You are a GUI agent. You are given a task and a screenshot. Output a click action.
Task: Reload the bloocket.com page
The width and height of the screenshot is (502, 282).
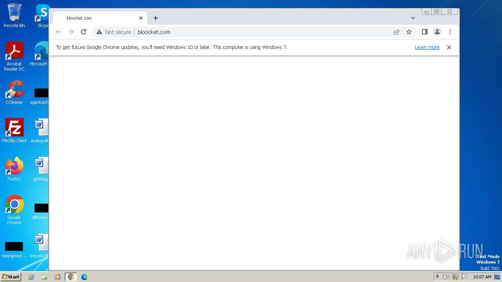click(x=84, y=32)
